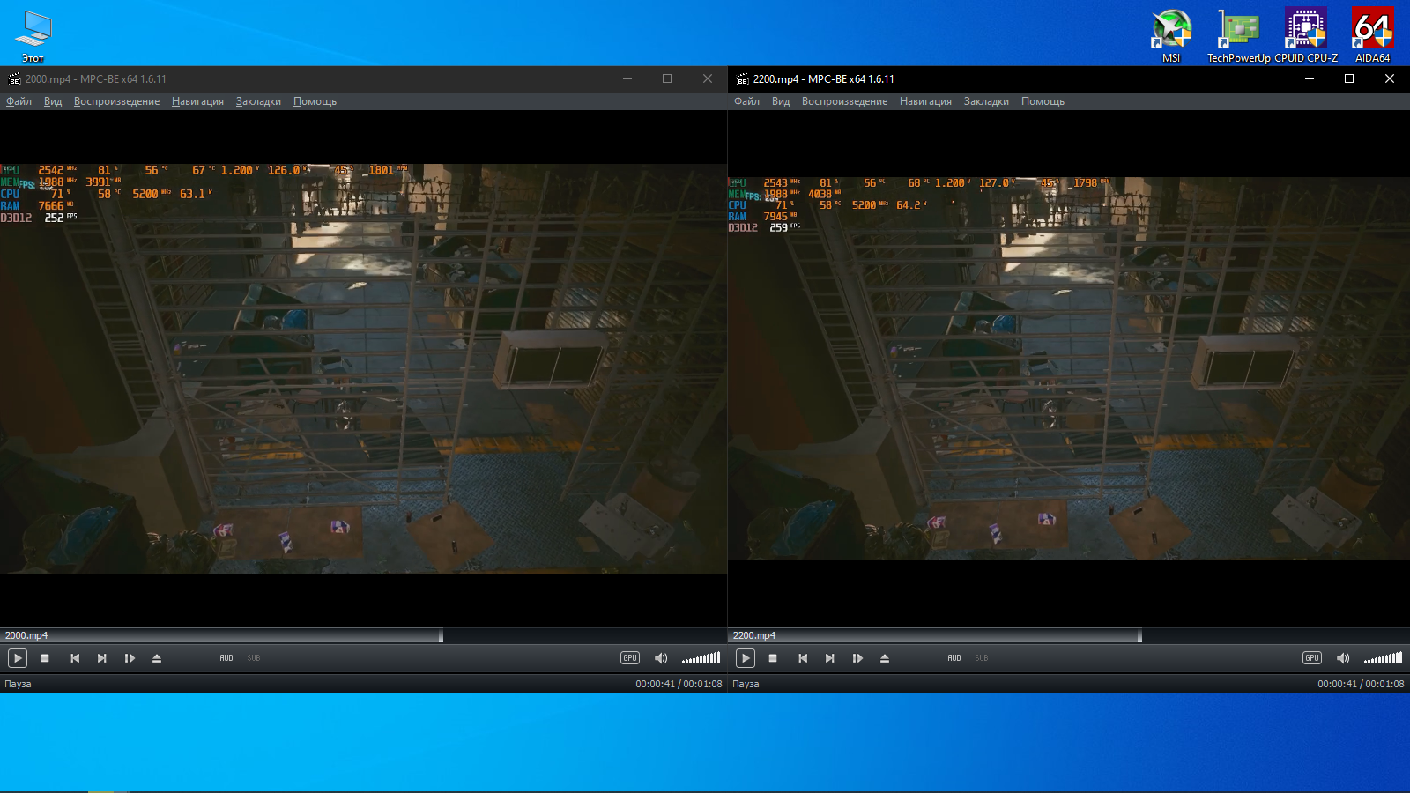The width and height of the screenshot is (1410, 793).
Task: Click the eject/open file icon in 2200.mp4 player
Action: 885,658
